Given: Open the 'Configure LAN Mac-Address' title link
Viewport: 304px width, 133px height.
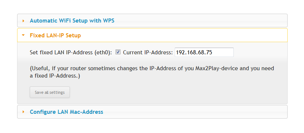Looking at the screenshot, I should [66, 112].
